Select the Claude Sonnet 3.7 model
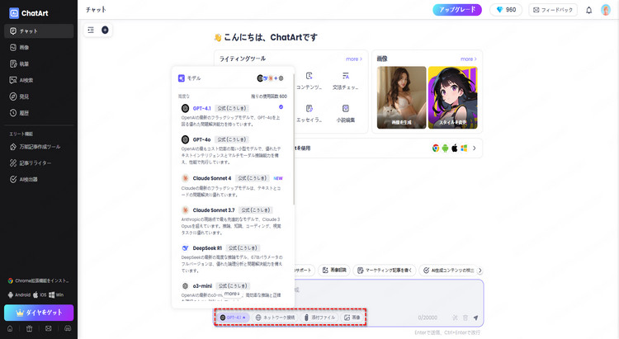Image resolution: width=619 pixels, height=339 pixels. click(232, 221)
